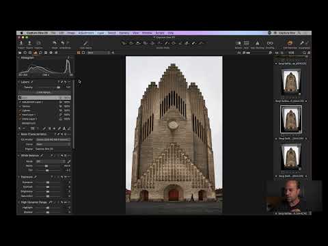328x246 pixels.
Task: Toggle the Adjustment Layer 1 checkbox
Action: pos(20,102)
